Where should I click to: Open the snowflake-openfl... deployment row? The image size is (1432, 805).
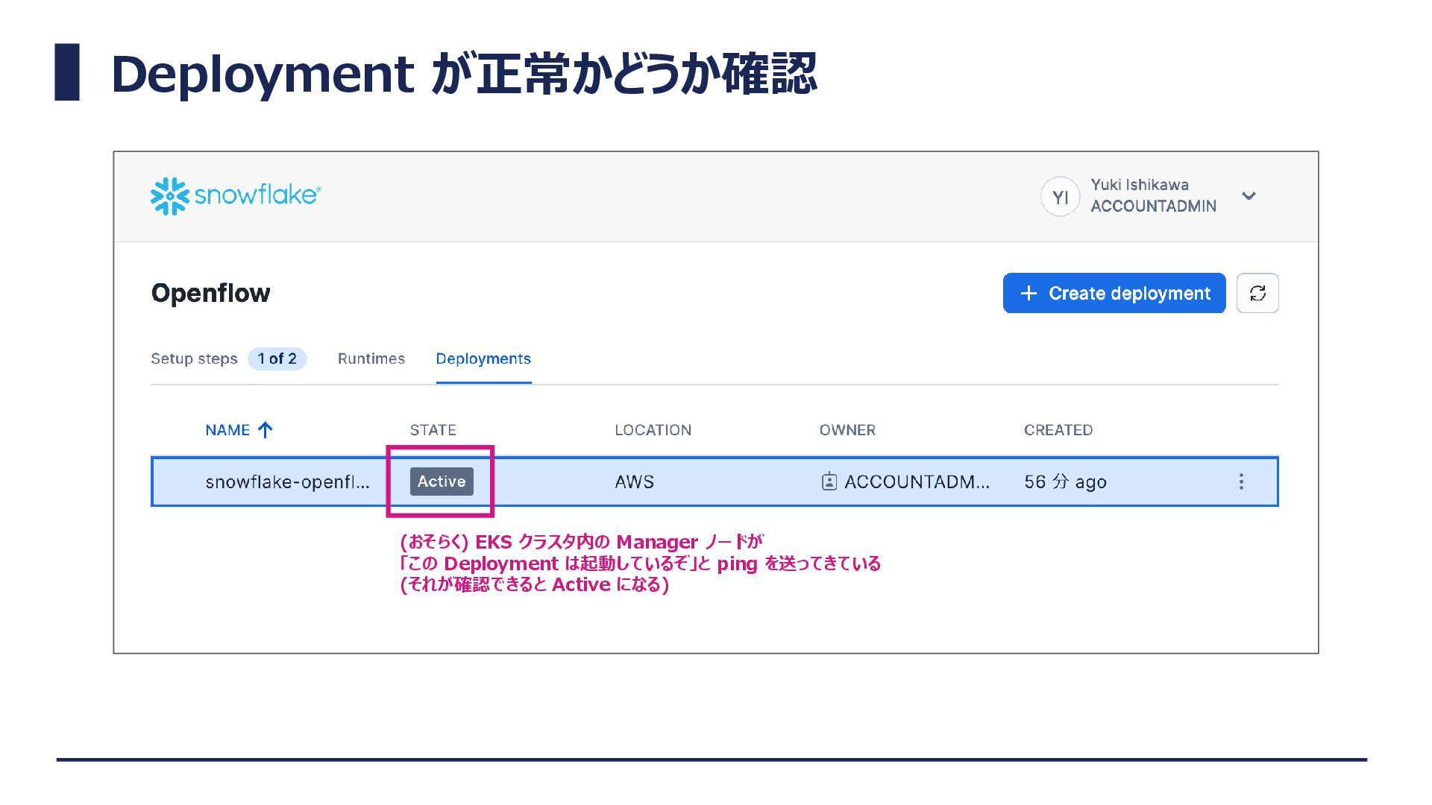287,482
